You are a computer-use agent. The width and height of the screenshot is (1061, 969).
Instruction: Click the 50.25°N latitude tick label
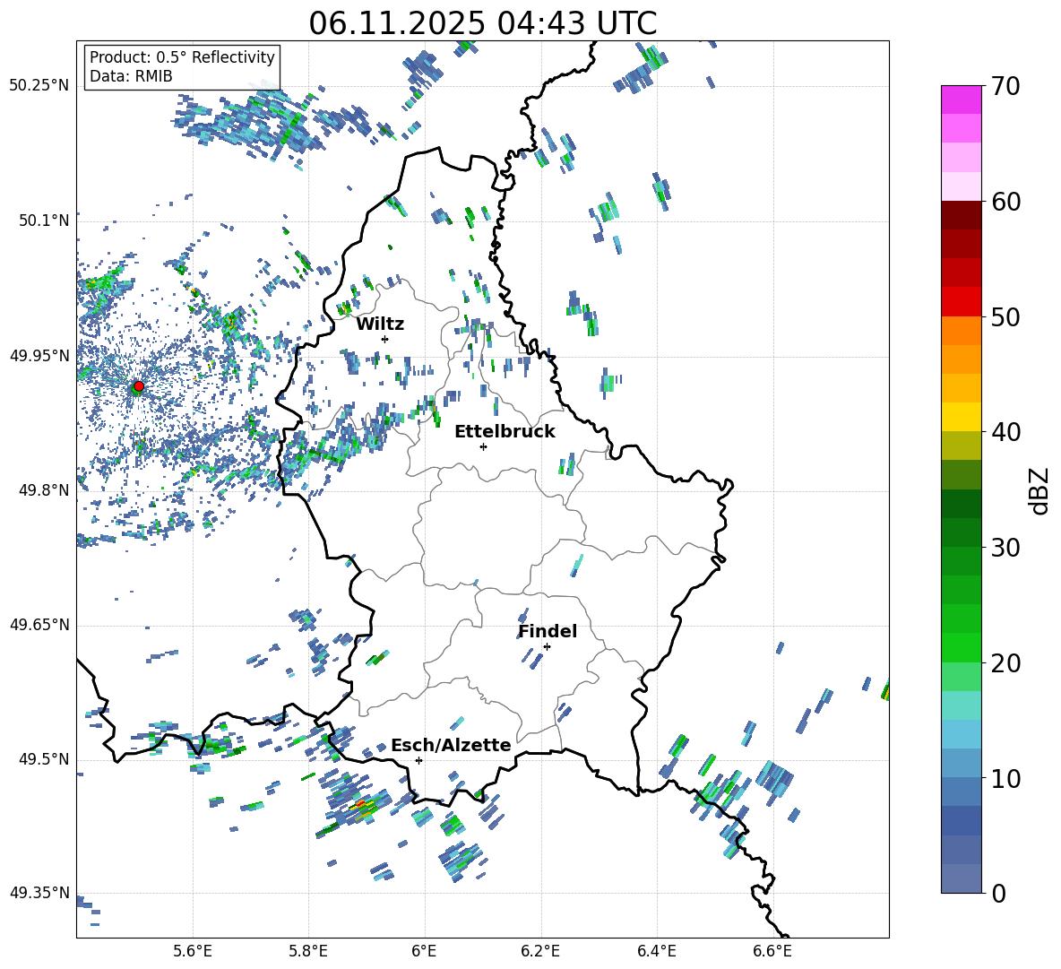tap(39, 86)
